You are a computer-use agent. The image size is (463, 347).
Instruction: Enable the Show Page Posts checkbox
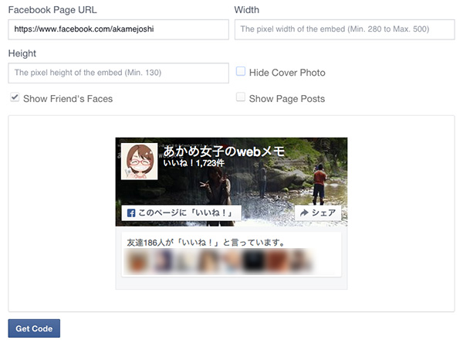240,97
